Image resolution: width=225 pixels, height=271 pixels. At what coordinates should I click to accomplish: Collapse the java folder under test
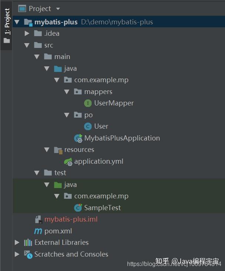coord(47,185)
